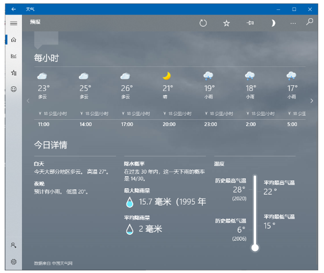This screenshot has width=324, height=273.
Task: Open the more options ellipsis menu
Action: point(293,23)
